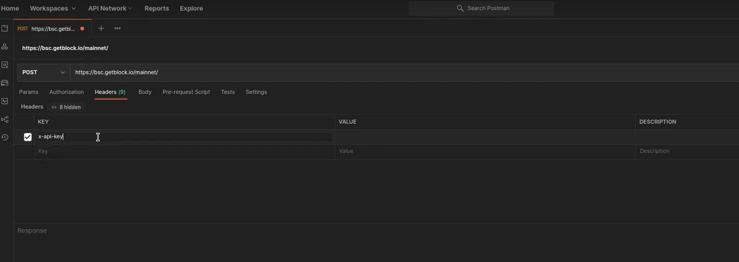Switch to the Tests tab

(x=228, y=92)
